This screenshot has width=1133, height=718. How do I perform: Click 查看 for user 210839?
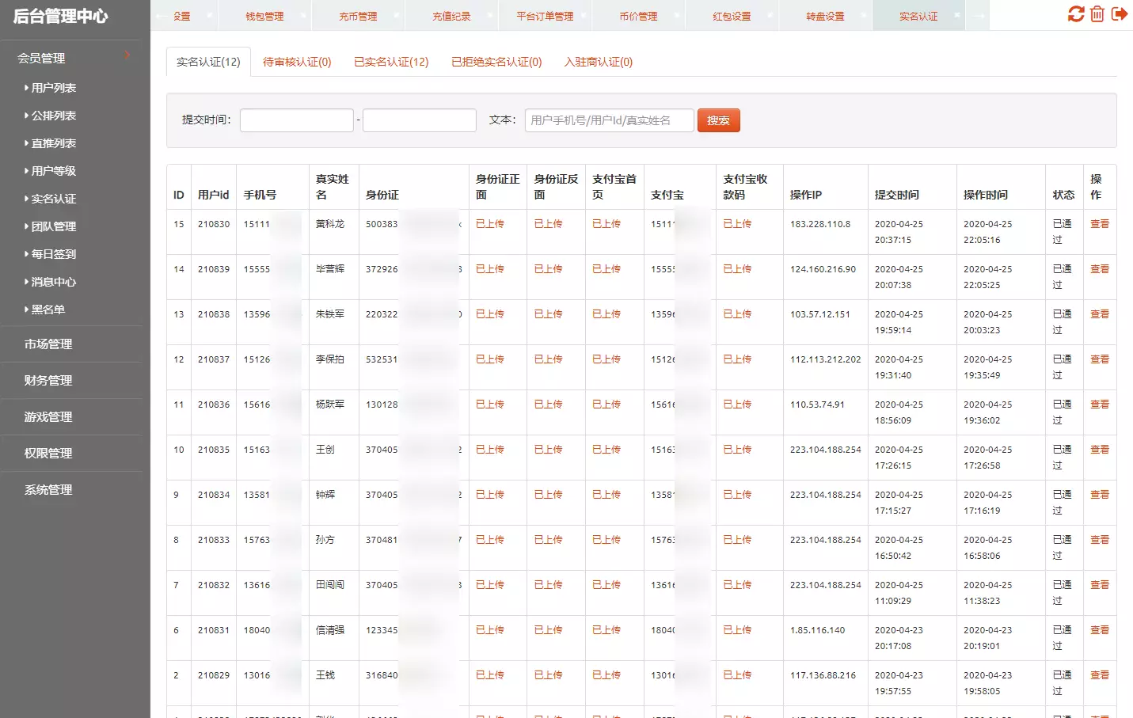pyautogui.click(x=1100, y=269)
